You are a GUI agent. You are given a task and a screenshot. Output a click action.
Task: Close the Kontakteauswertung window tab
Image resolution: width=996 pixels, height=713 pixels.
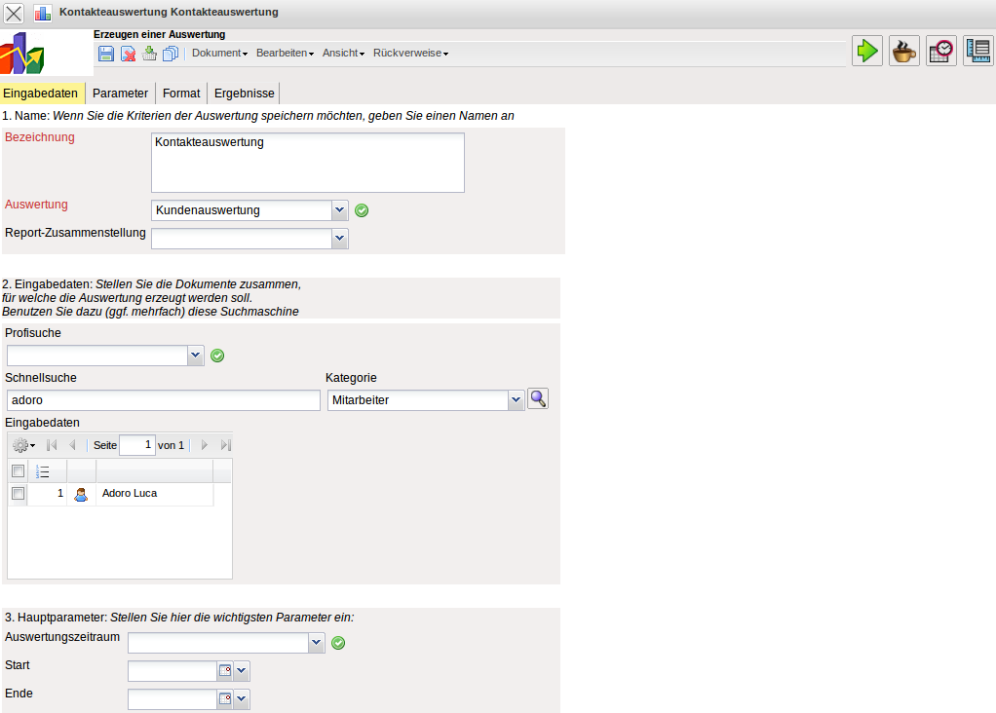(x=14, y=13)
